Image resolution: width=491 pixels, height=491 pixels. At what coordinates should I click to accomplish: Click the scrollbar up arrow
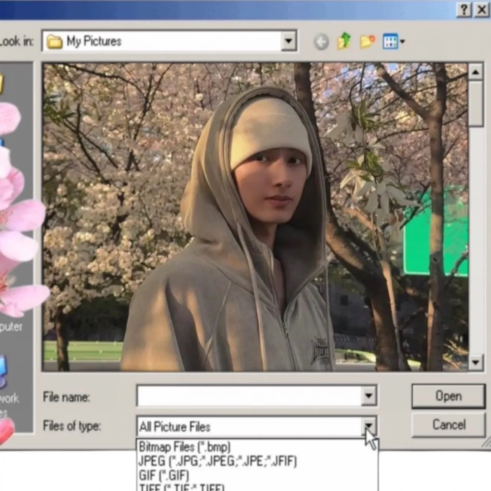[x=476, y=72]
